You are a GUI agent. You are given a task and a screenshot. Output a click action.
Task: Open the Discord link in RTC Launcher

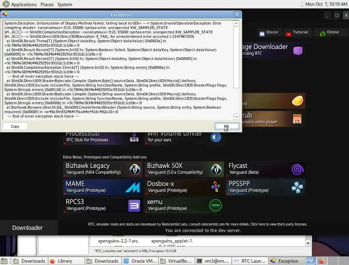tap(269, 32)
